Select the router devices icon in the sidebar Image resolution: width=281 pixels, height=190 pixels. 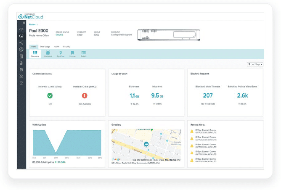click(x=21, y=36)
